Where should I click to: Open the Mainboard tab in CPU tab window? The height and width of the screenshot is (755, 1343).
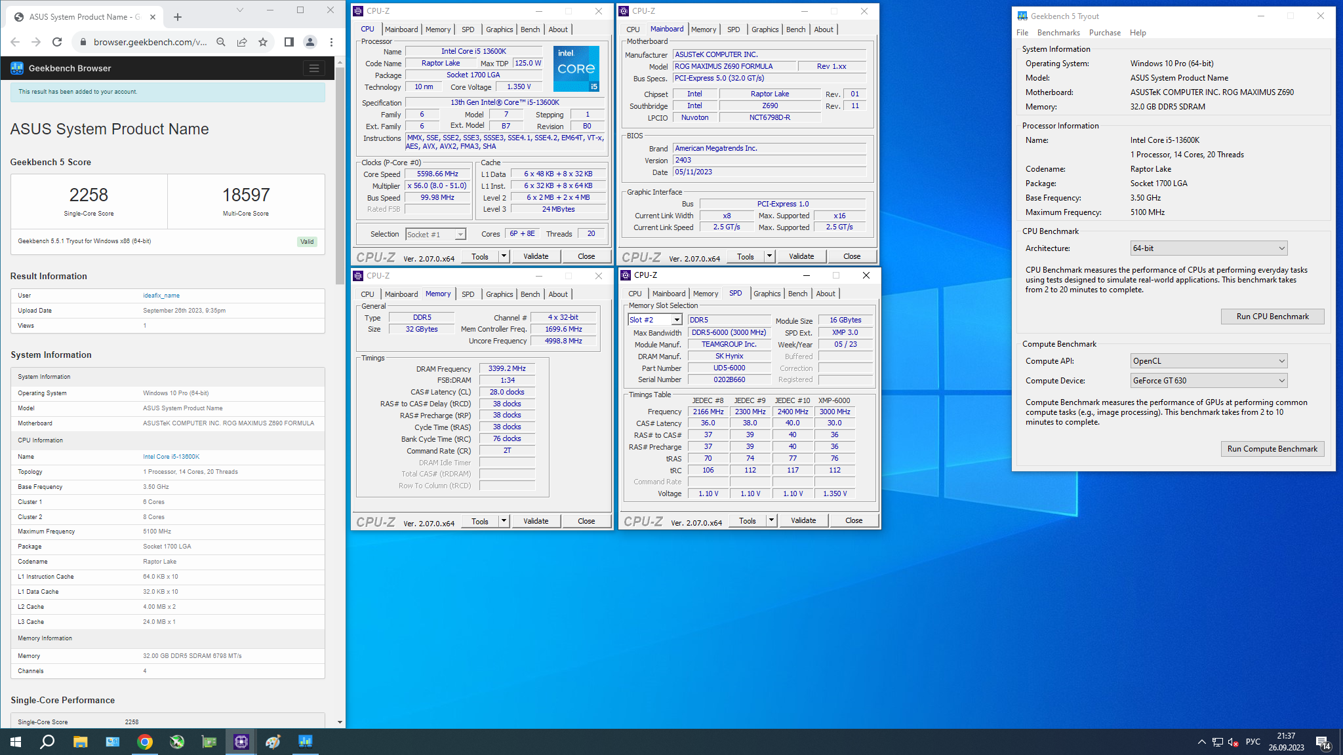coord(401,29)
